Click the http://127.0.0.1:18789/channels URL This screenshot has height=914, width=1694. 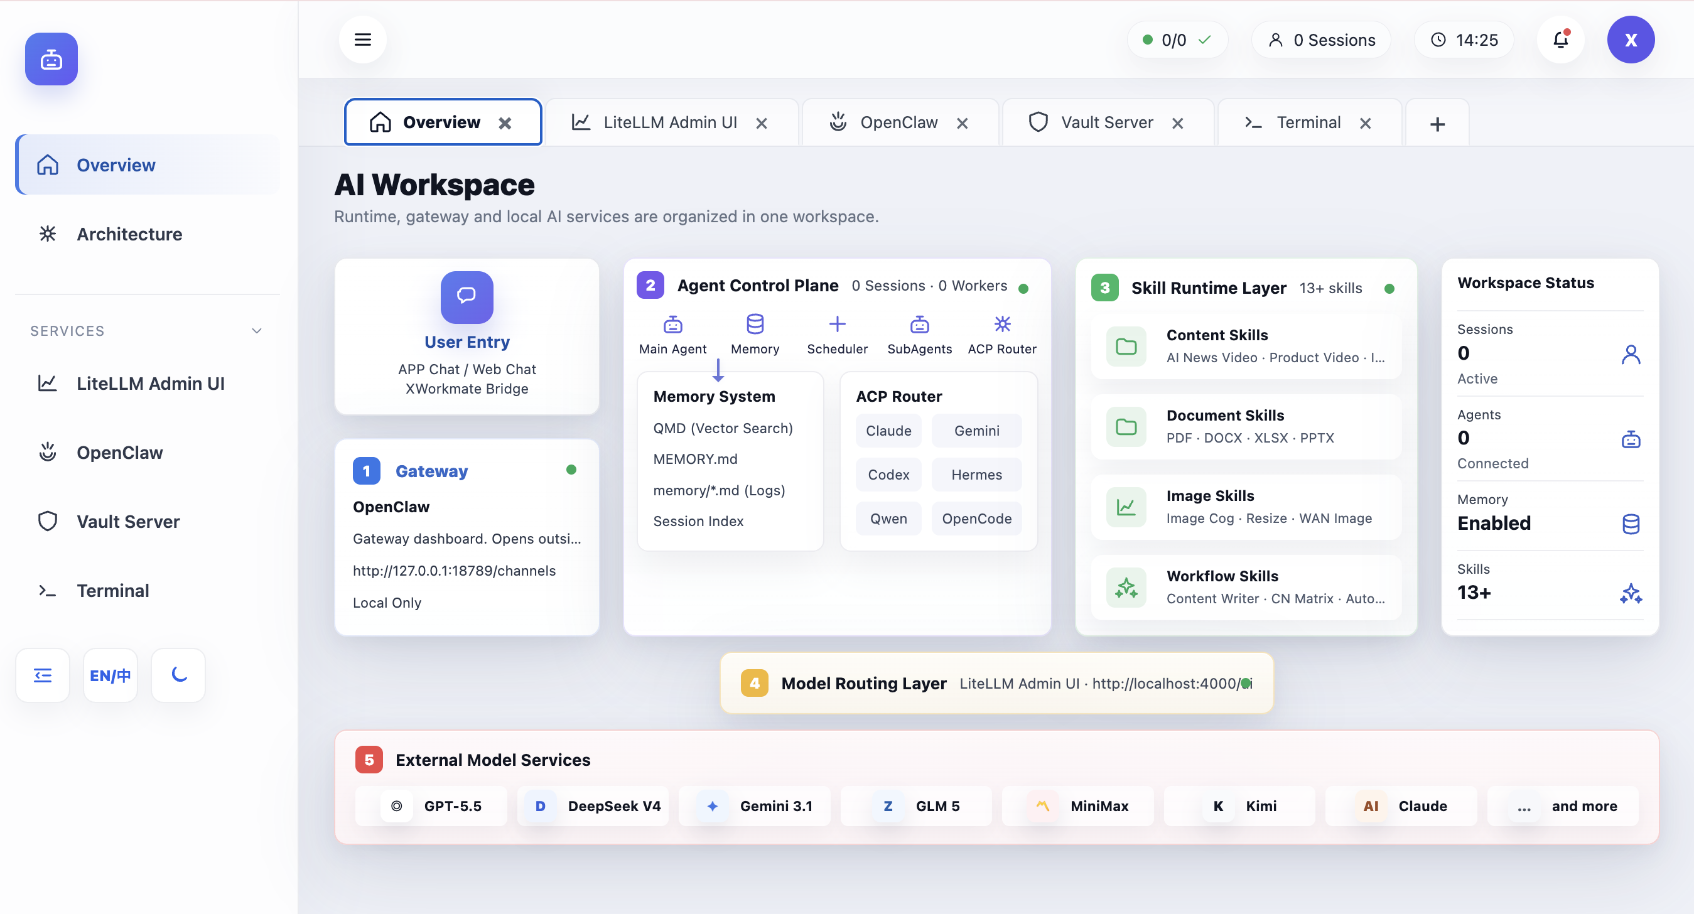coord(454,570)
